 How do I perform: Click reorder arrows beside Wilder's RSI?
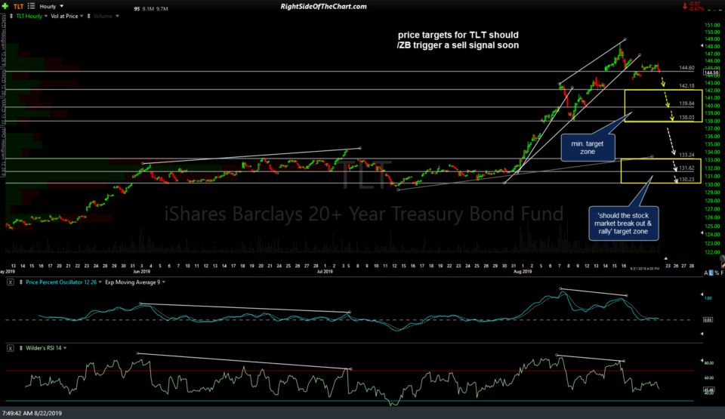tap(21, 348)
